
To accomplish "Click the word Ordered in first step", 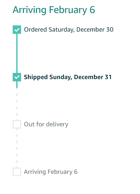I will [35, 30].
